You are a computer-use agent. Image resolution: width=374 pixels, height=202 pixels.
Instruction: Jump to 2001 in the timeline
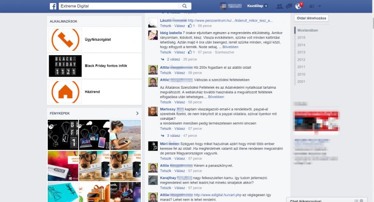301,82
